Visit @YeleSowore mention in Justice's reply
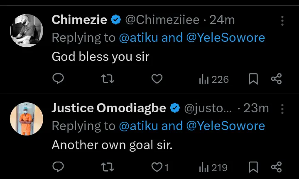The image size is (299, 179). coord(225,126)
